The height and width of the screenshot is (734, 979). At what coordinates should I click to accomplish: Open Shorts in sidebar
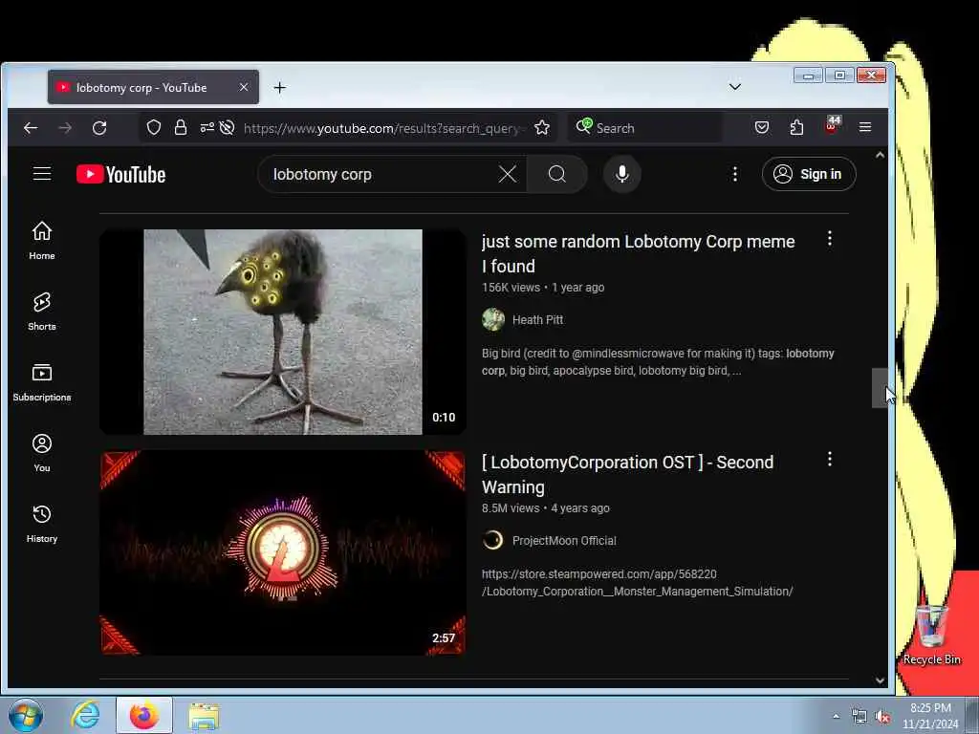click(42, 311)
